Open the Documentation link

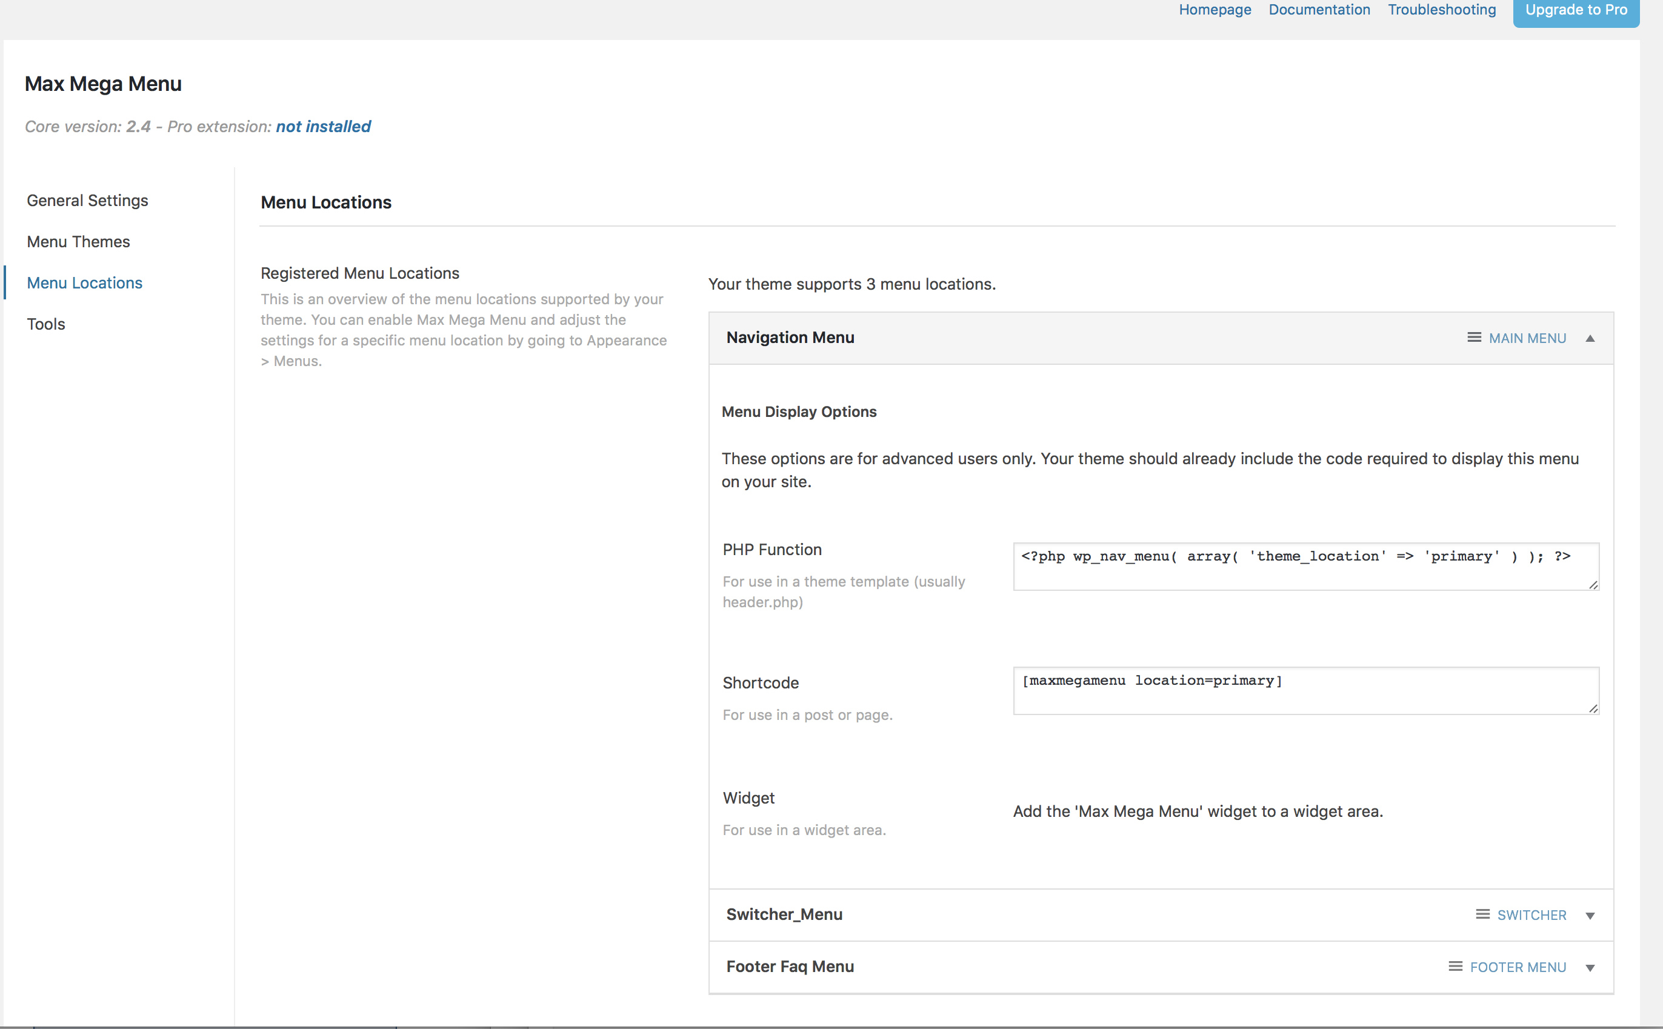1319,10
